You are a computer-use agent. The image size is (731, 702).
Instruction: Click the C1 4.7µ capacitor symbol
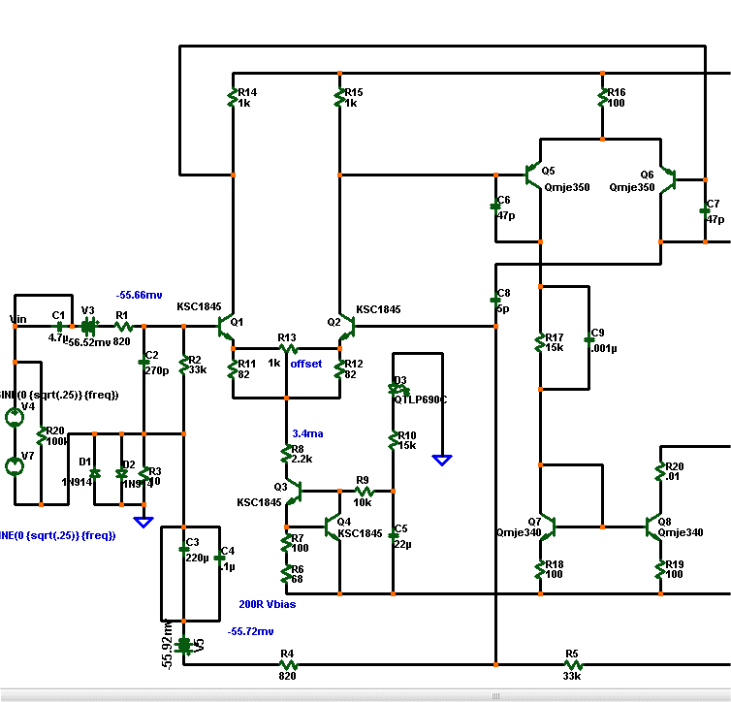(59, 327)
